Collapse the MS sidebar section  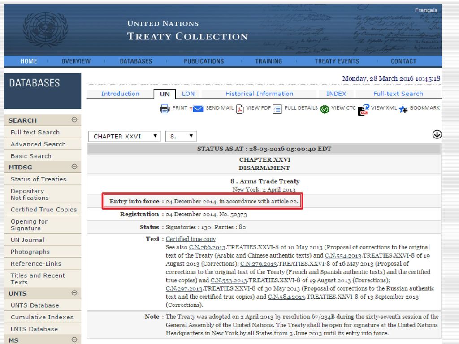74,340
